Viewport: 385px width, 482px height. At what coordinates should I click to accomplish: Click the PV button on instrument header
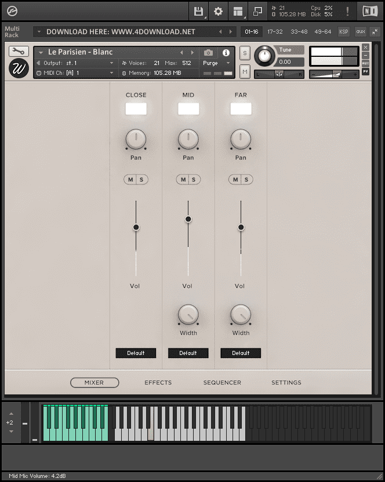click(x=365, y=71)
